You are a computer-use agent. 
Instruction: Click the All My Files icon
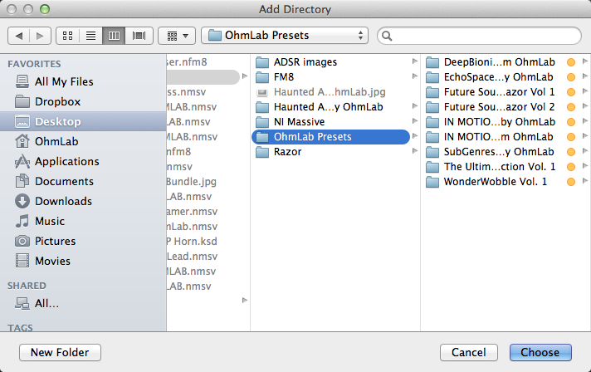click(x=22, y=81)
